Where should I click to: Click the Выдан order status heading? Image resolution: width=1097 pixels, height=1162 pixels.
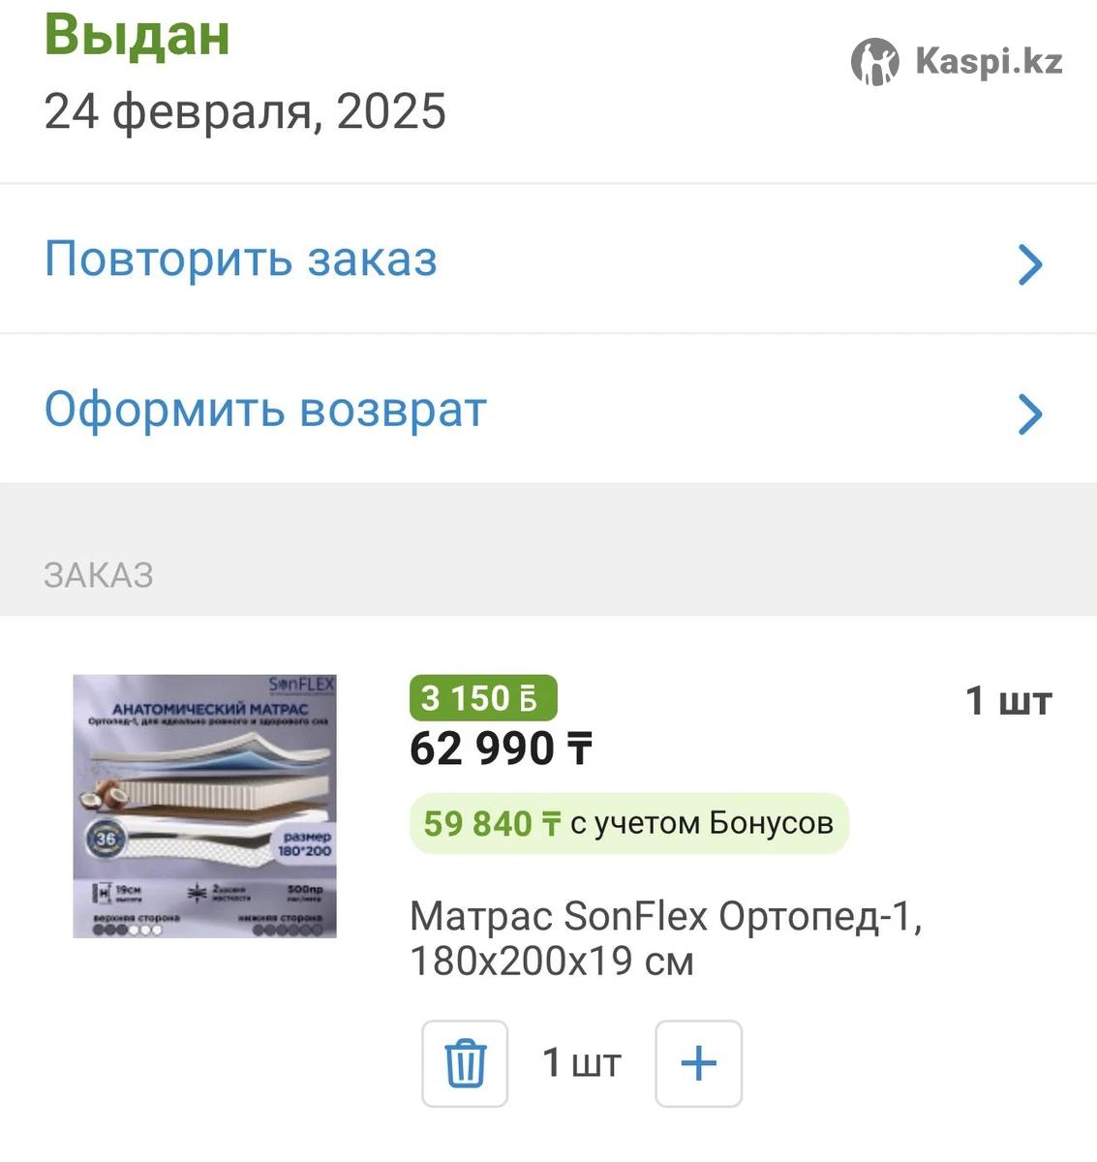pyautogui.click(x=137, y=35)
